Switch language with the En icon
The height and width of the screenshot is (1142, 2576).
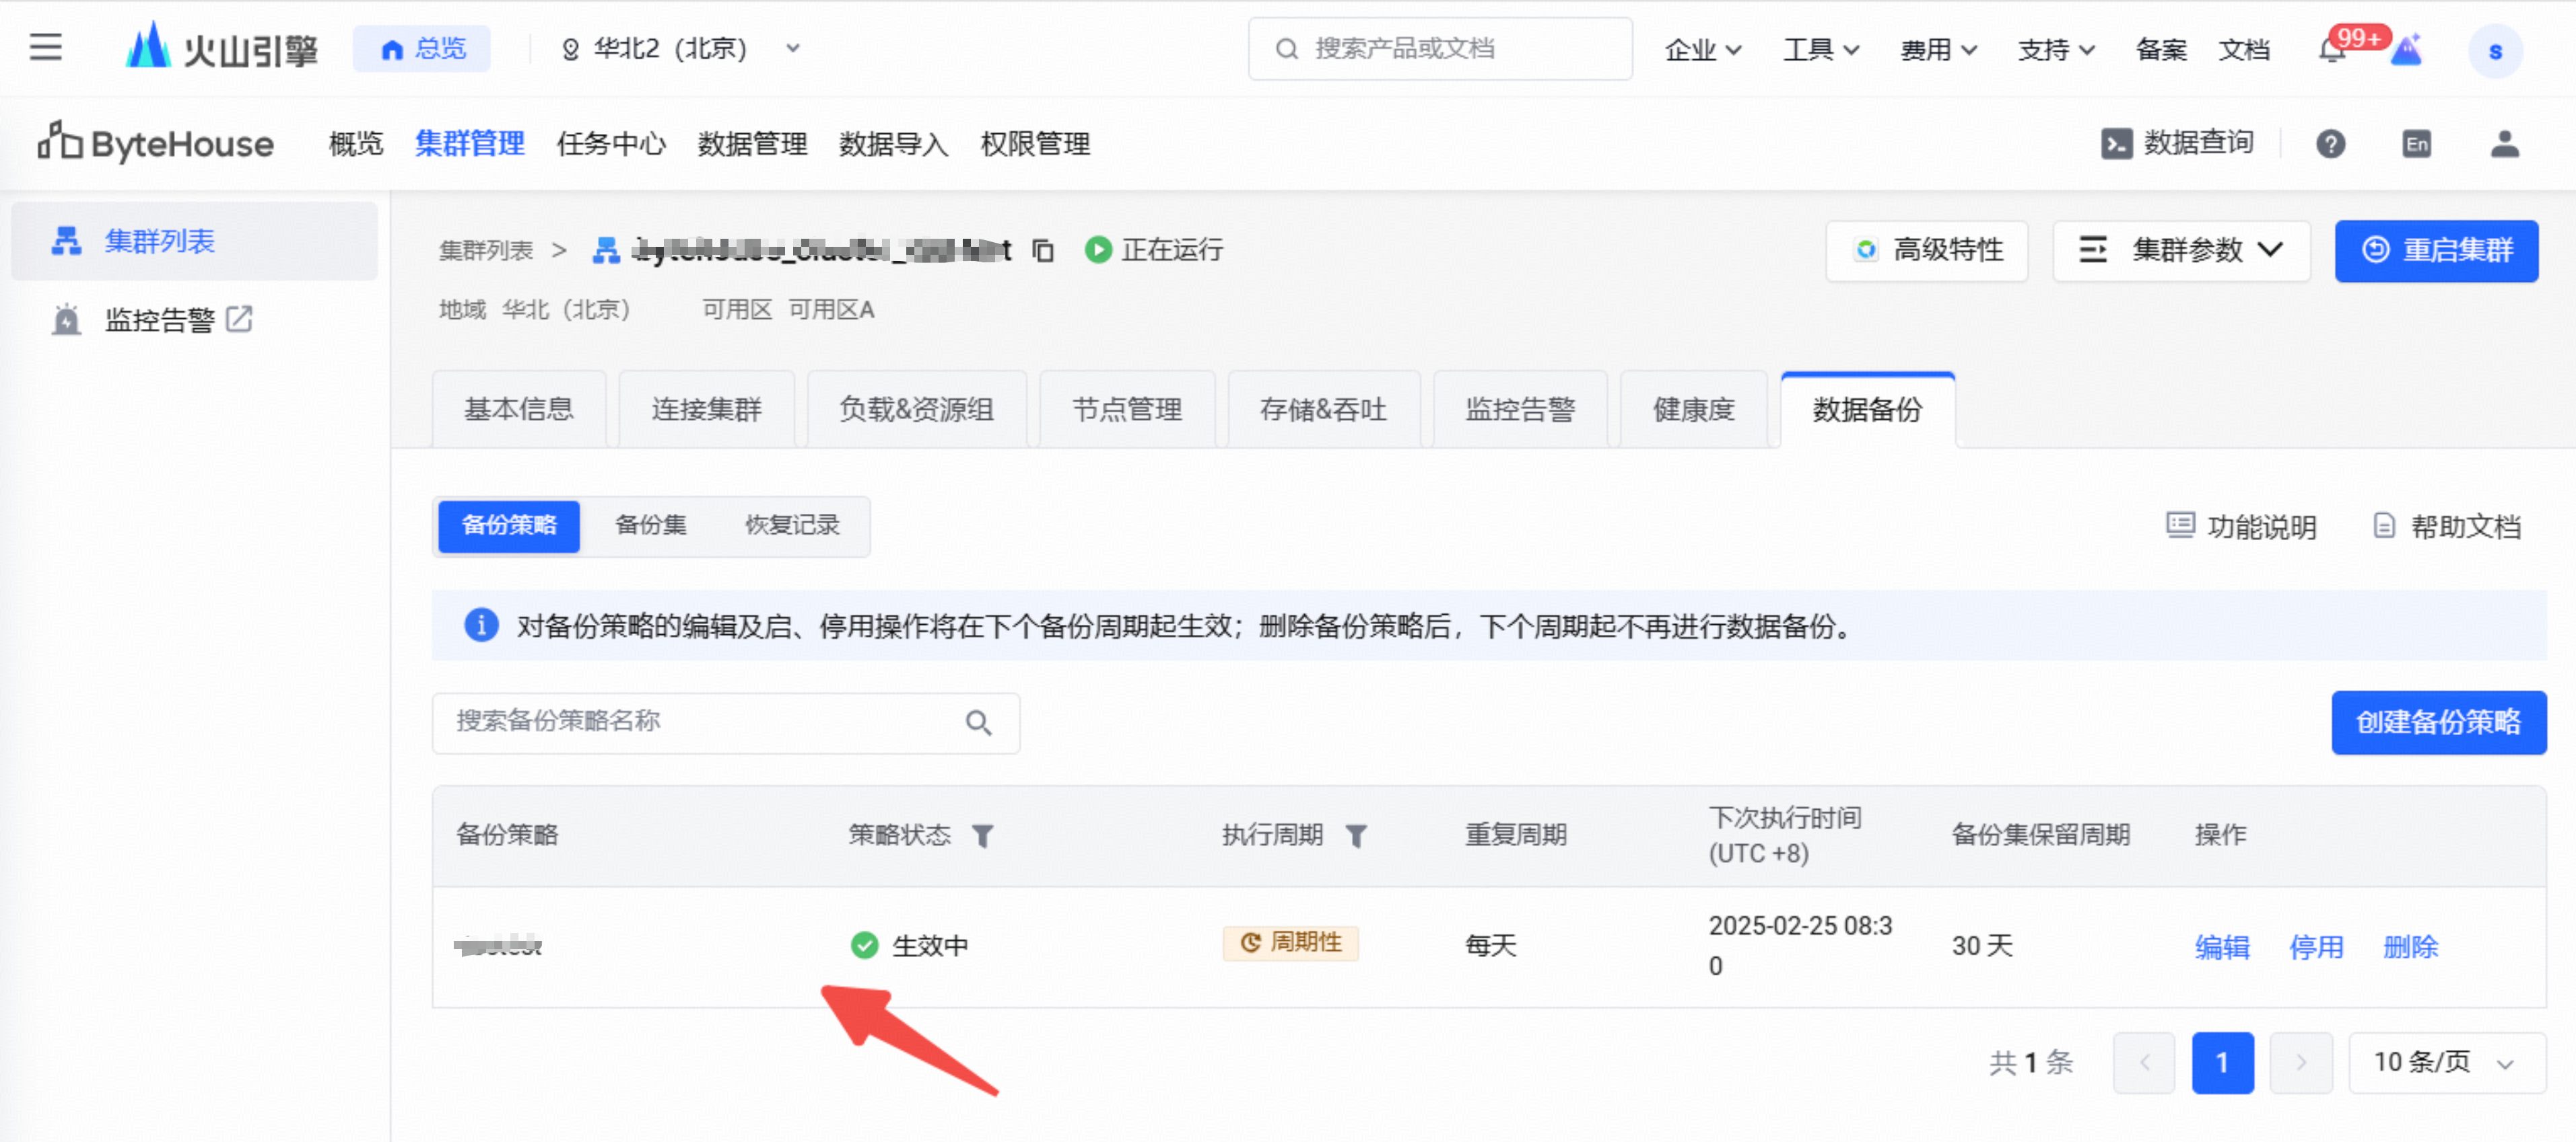point(2416,144)
